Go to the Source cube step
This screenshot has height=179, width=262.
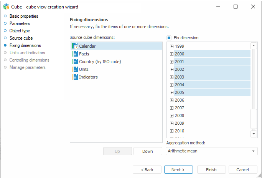point(21,38)
